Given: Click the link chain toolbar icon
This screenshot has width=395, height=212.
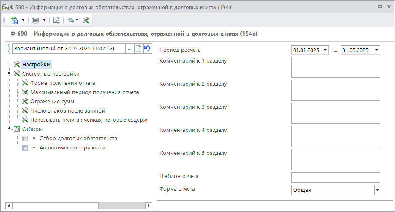Looking at the screenshot, I should coord(71,20).
